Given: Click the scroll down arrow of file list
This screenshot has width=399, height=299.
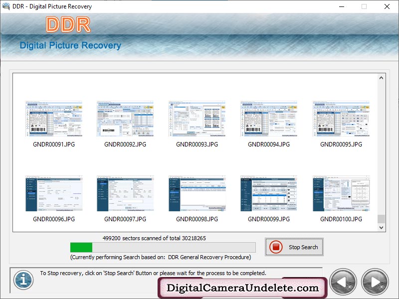Looking at the screenshot, I should pyautogui.click(x=381, y=228).
